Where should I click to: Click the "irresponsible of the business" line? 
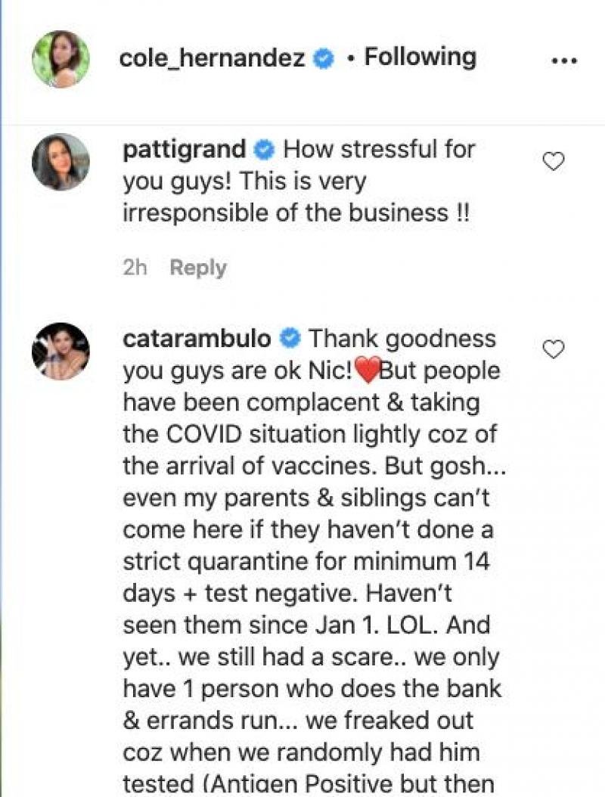point(295,213)
